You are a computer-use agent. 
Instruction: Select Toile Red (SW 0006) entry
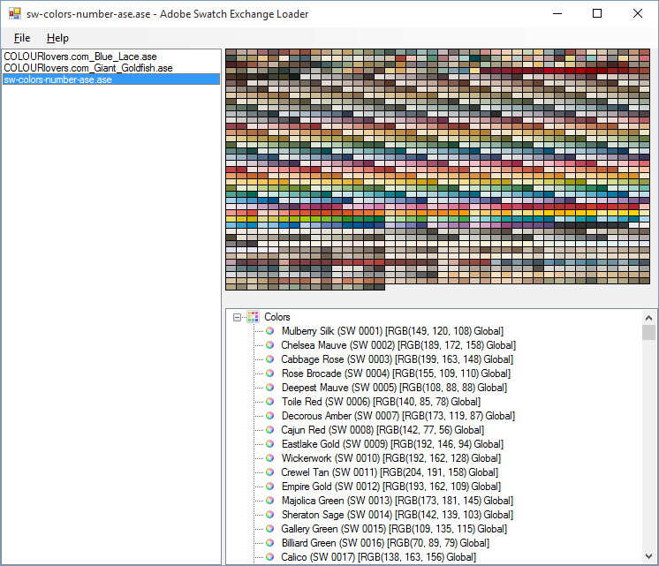[381, 402]
